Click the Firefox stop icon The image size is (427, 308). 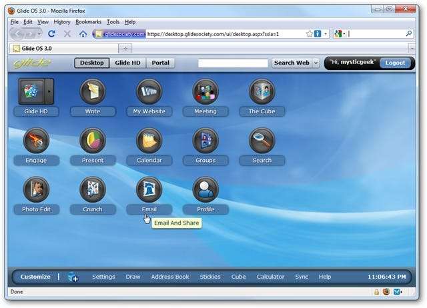(x=67, y=34)
